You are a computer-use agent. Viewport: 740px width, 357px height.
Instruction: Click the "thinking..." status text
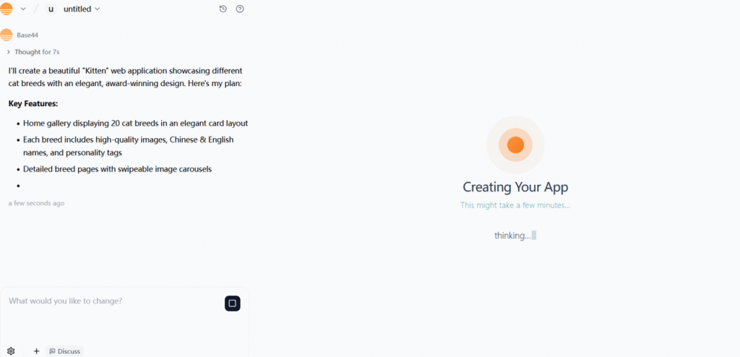512,236
